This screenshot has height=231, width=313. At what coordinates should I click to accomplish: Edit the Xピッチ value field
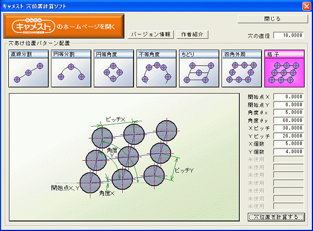(289, 128)
